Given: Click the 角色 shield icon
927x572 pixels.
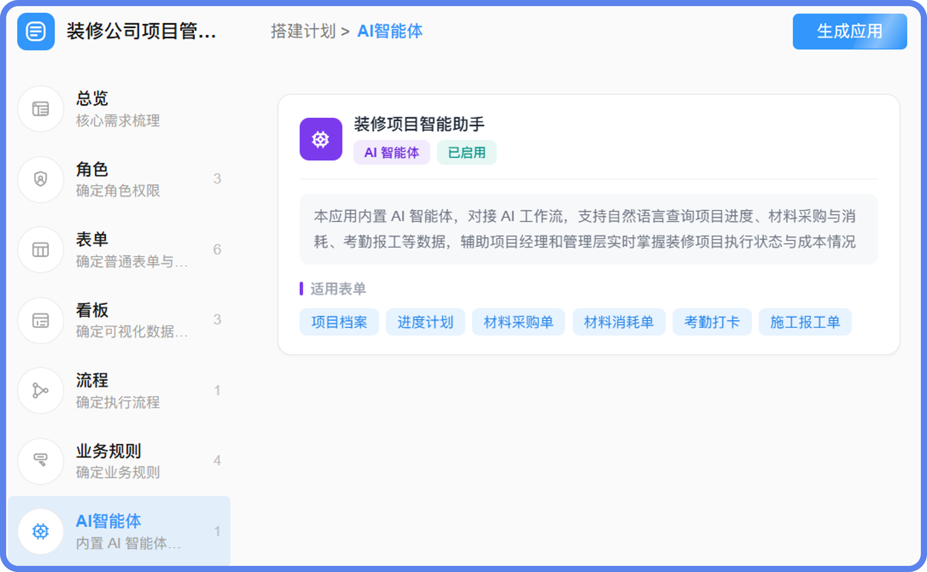Looking at the screenshot, I should tap(40, 179).
